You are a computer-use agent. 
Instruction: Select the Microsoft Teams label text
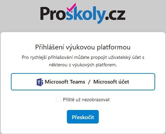pos(65,82)
